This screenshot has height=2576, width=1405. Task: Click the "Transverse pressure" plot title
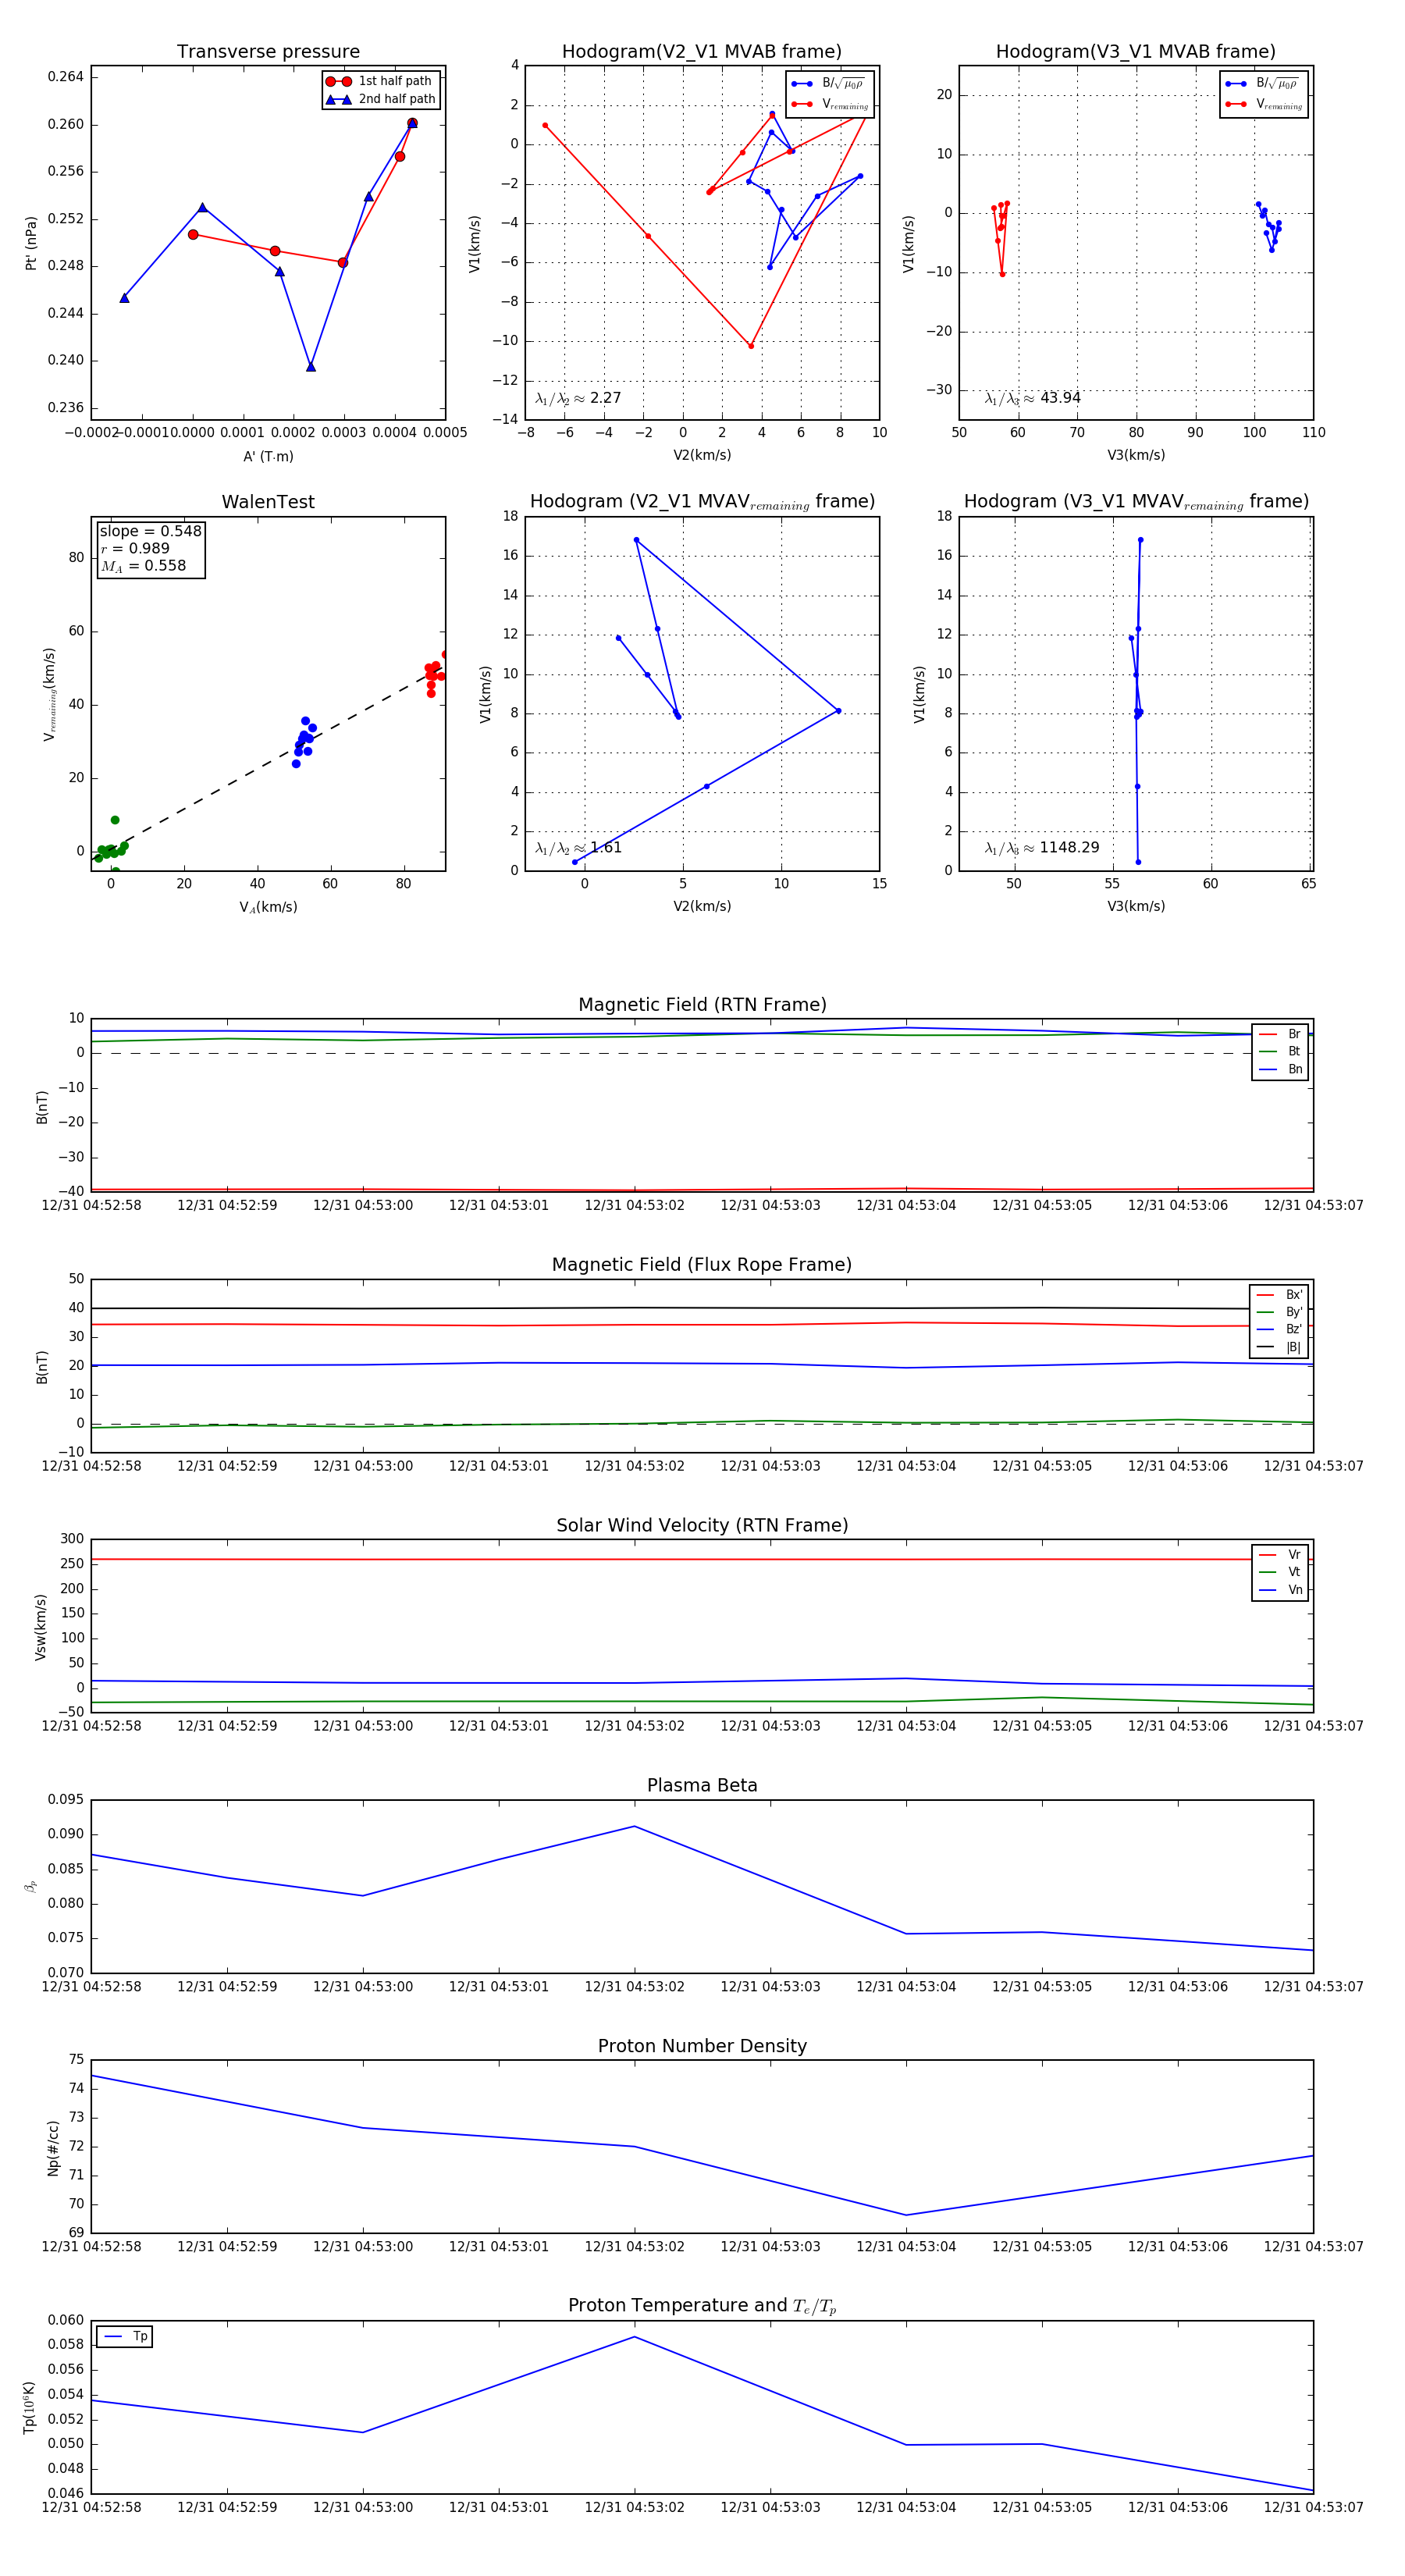pos(268,52)
